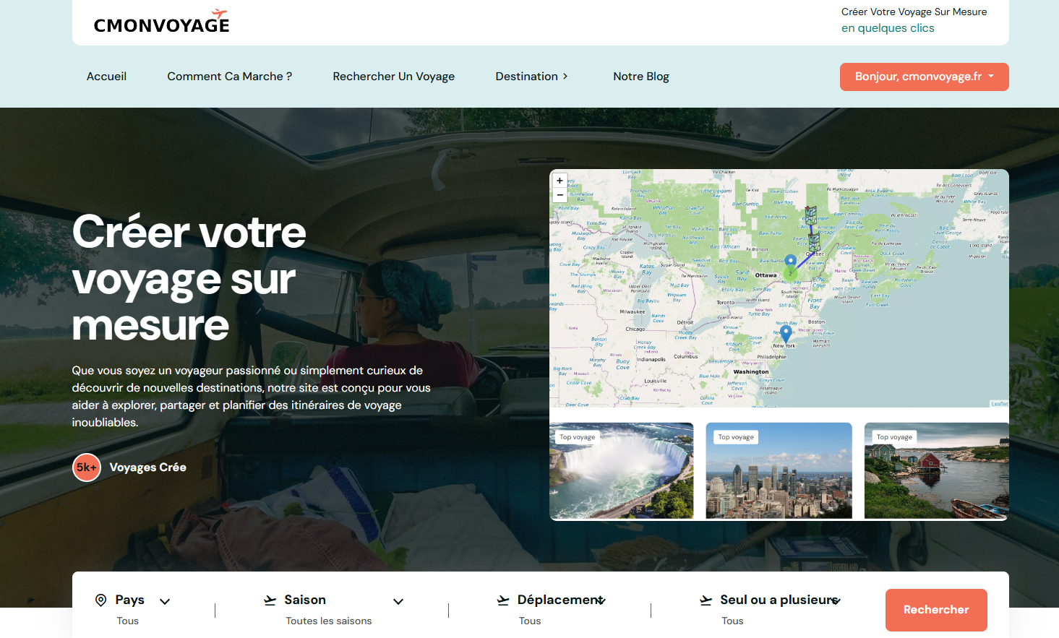This screenshot has width=1059, height=638.
Task: Open the Notre Blog page
Action: pos(640,77)
